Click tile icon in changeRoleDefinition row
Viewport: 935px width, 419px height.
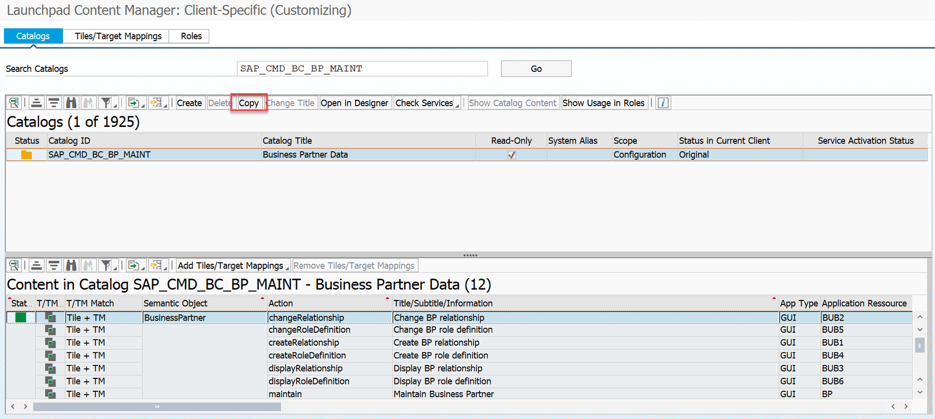click(x=50, y=330)
